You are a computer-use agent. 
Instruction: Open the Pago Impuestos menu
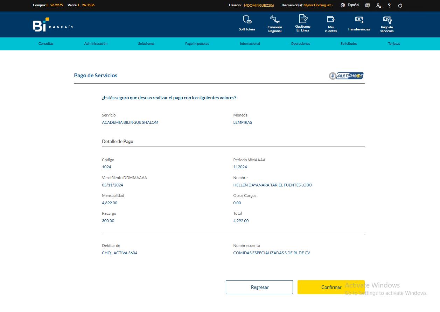[197, 44]
